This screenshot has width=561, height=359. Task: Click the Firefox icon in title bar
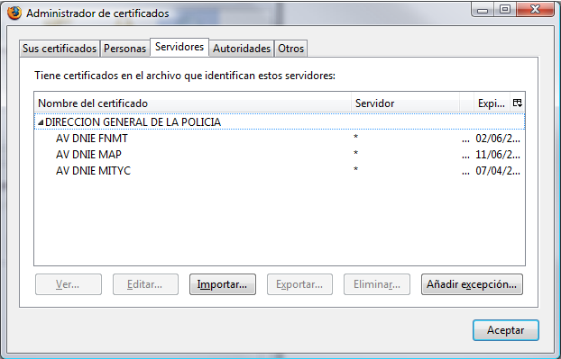pos(14,13)
